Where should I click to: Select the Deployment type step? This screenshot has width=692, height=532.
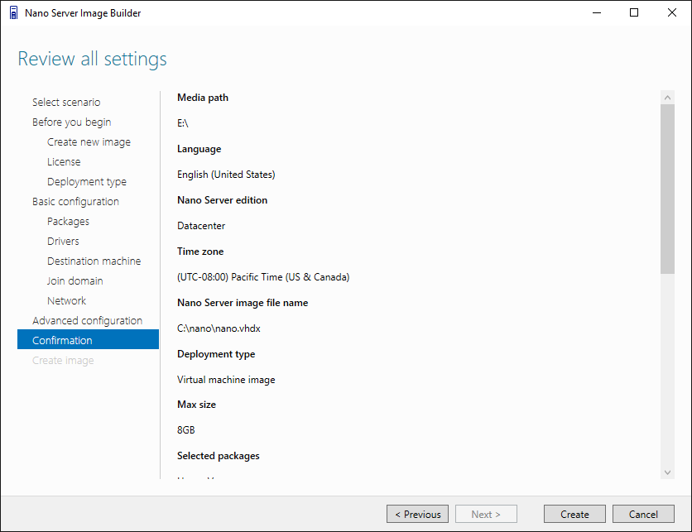point(86,182)
